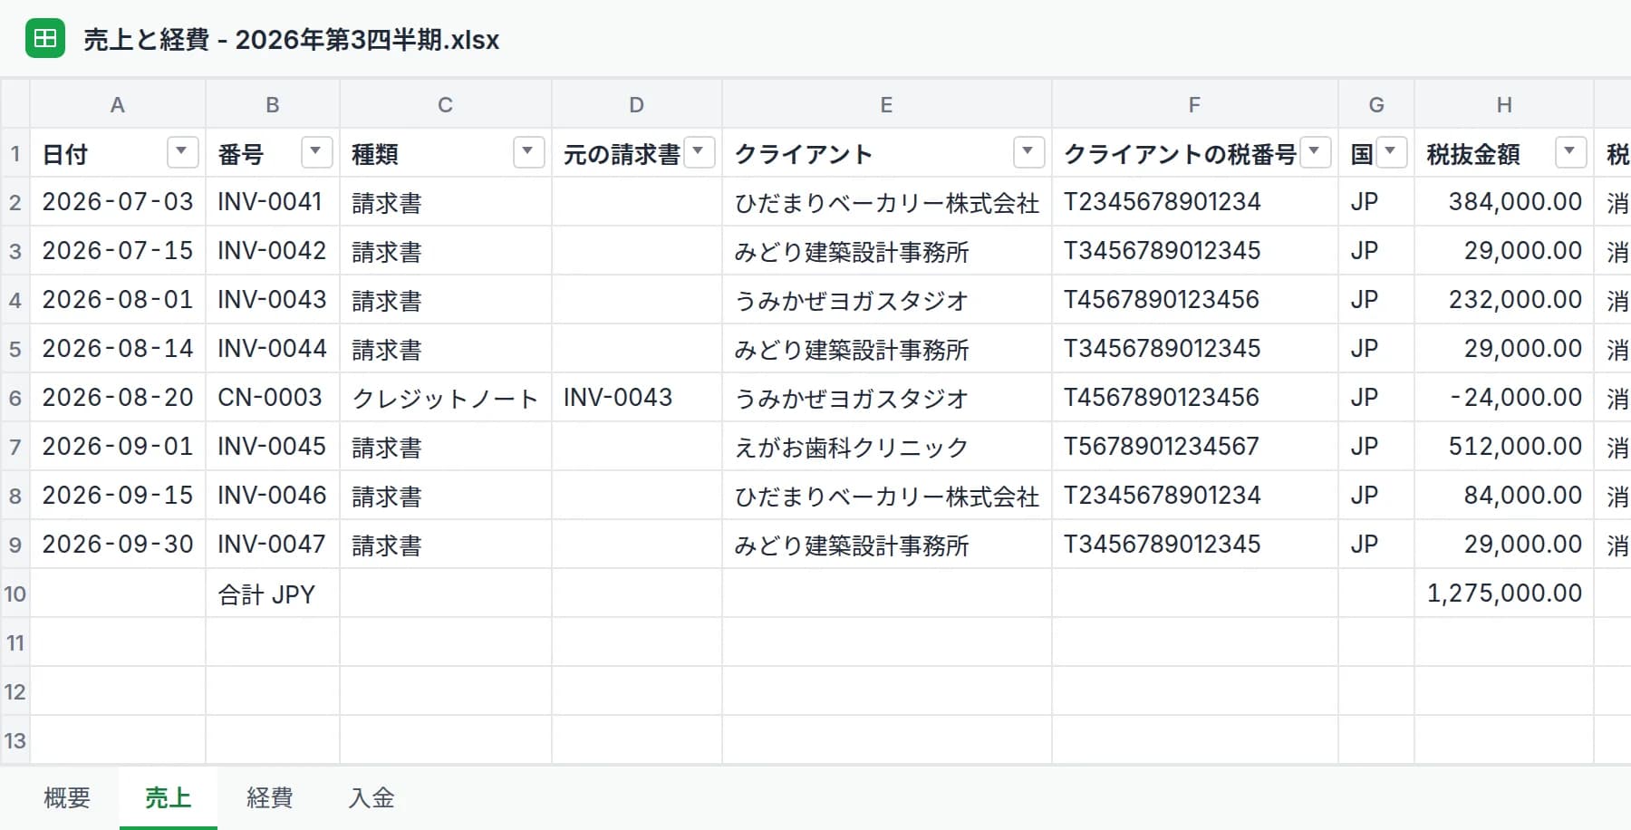Open the 番号 column filter dropdown
1631x830 pixels.
316,151
